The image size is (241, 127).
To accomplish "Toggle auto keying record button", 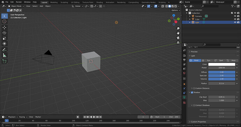I will point(78,117).
